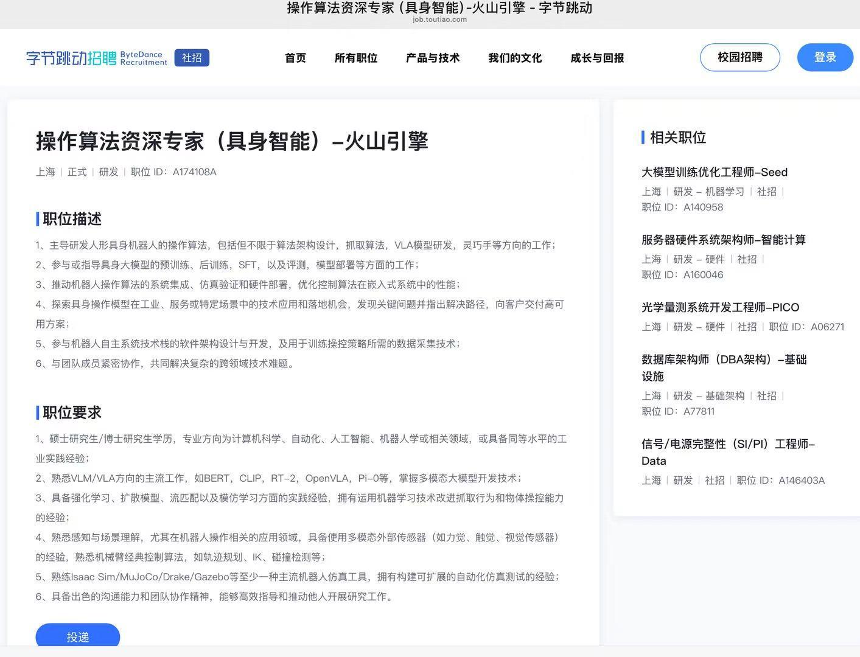Click the 职位描述 section heading
Viewport: 860px width, 657px height.
coord(71,219)
